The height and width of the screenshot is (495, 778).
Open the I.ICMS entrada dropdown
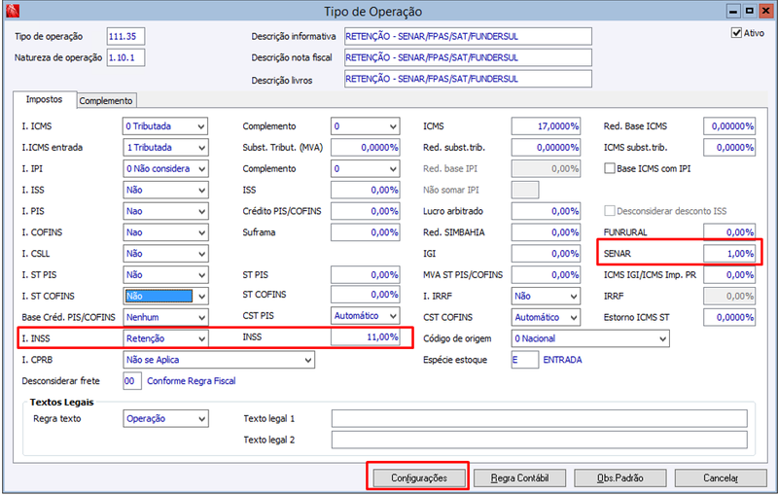click(165, 147)
